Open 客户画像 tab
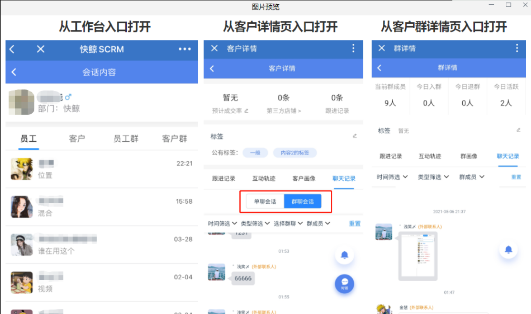 pyautogui.click(x=304, y=178)
